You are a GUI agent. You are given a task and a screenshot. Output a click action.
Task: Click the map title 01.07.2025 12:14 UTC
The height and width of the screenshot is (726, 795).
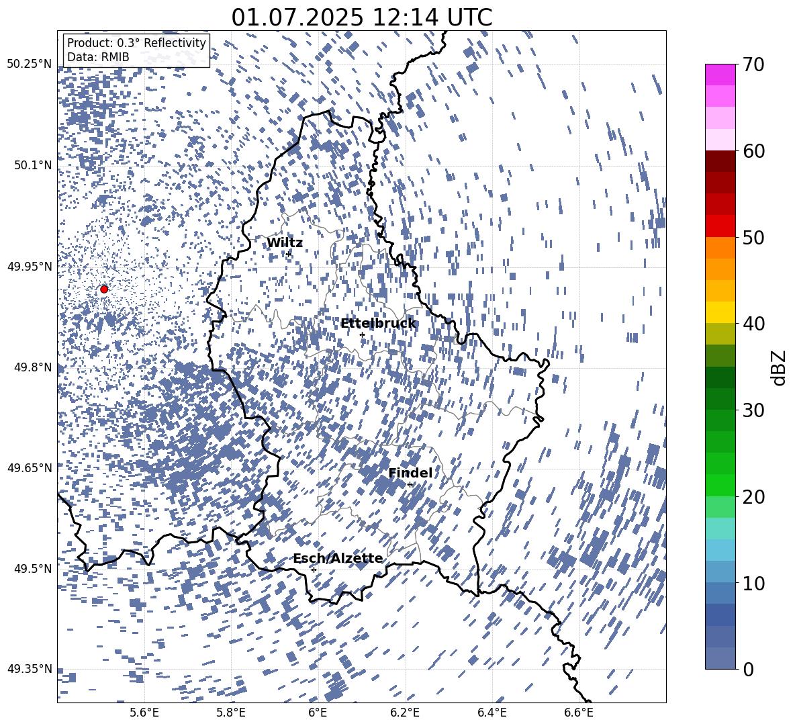click(361, 17)
